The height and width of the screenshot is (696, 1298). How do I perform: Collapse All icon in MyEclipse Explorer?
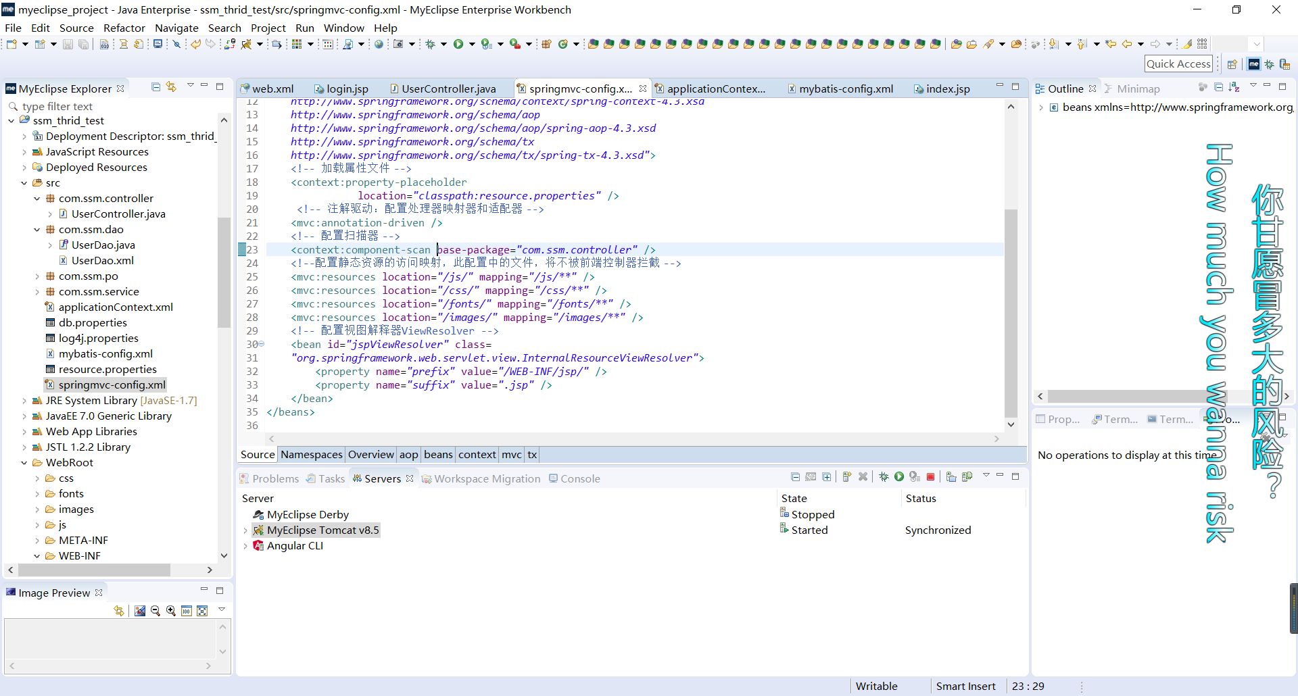(155, 87)
